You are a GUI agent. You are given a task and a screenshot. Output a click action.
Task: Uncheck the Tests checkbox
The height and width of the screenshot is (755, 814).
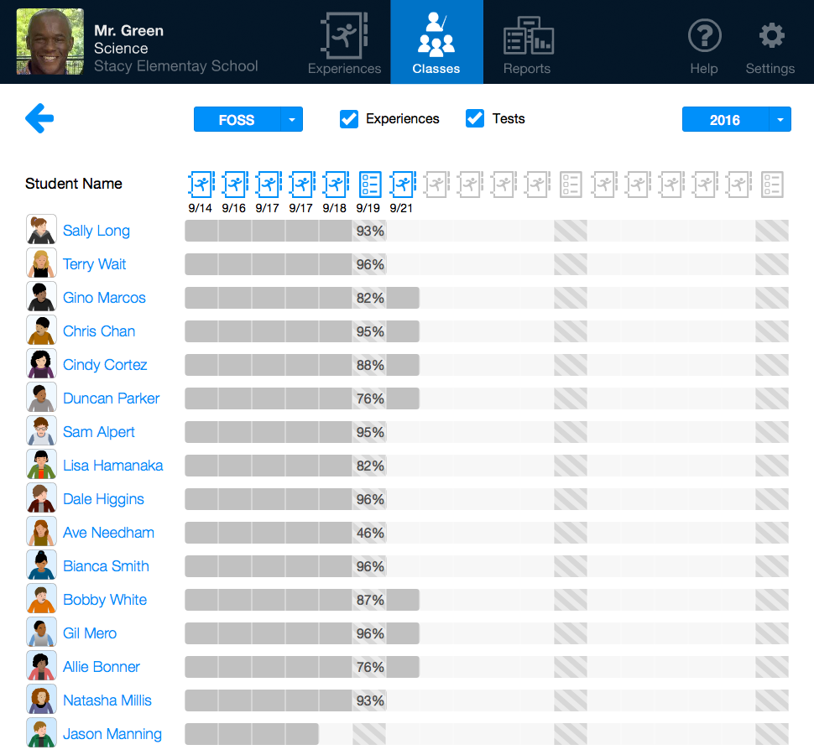click(x=474, y=119)
